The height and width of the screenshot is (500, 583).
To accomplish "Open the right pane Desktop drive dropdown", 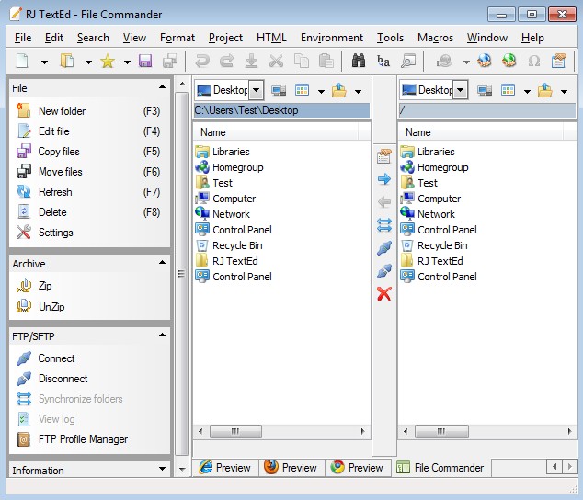I will point(461,90).
